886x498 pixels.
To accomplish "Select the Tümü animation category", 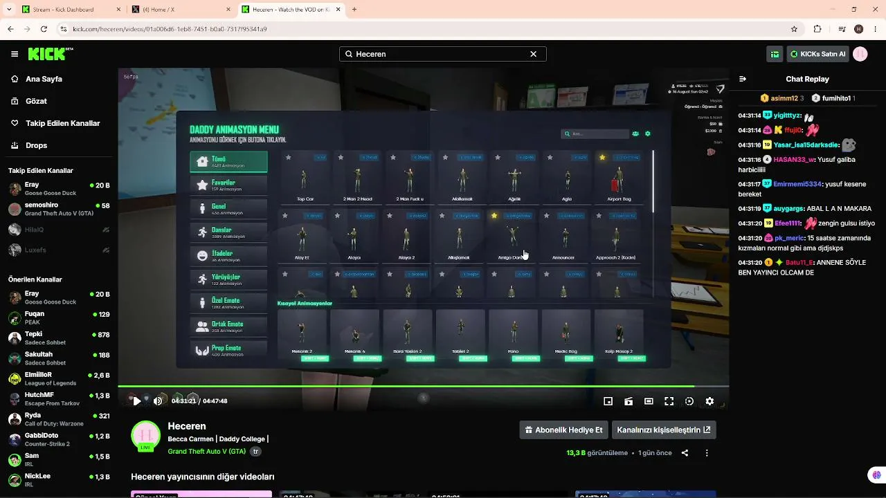I will (x=228, y=161).
